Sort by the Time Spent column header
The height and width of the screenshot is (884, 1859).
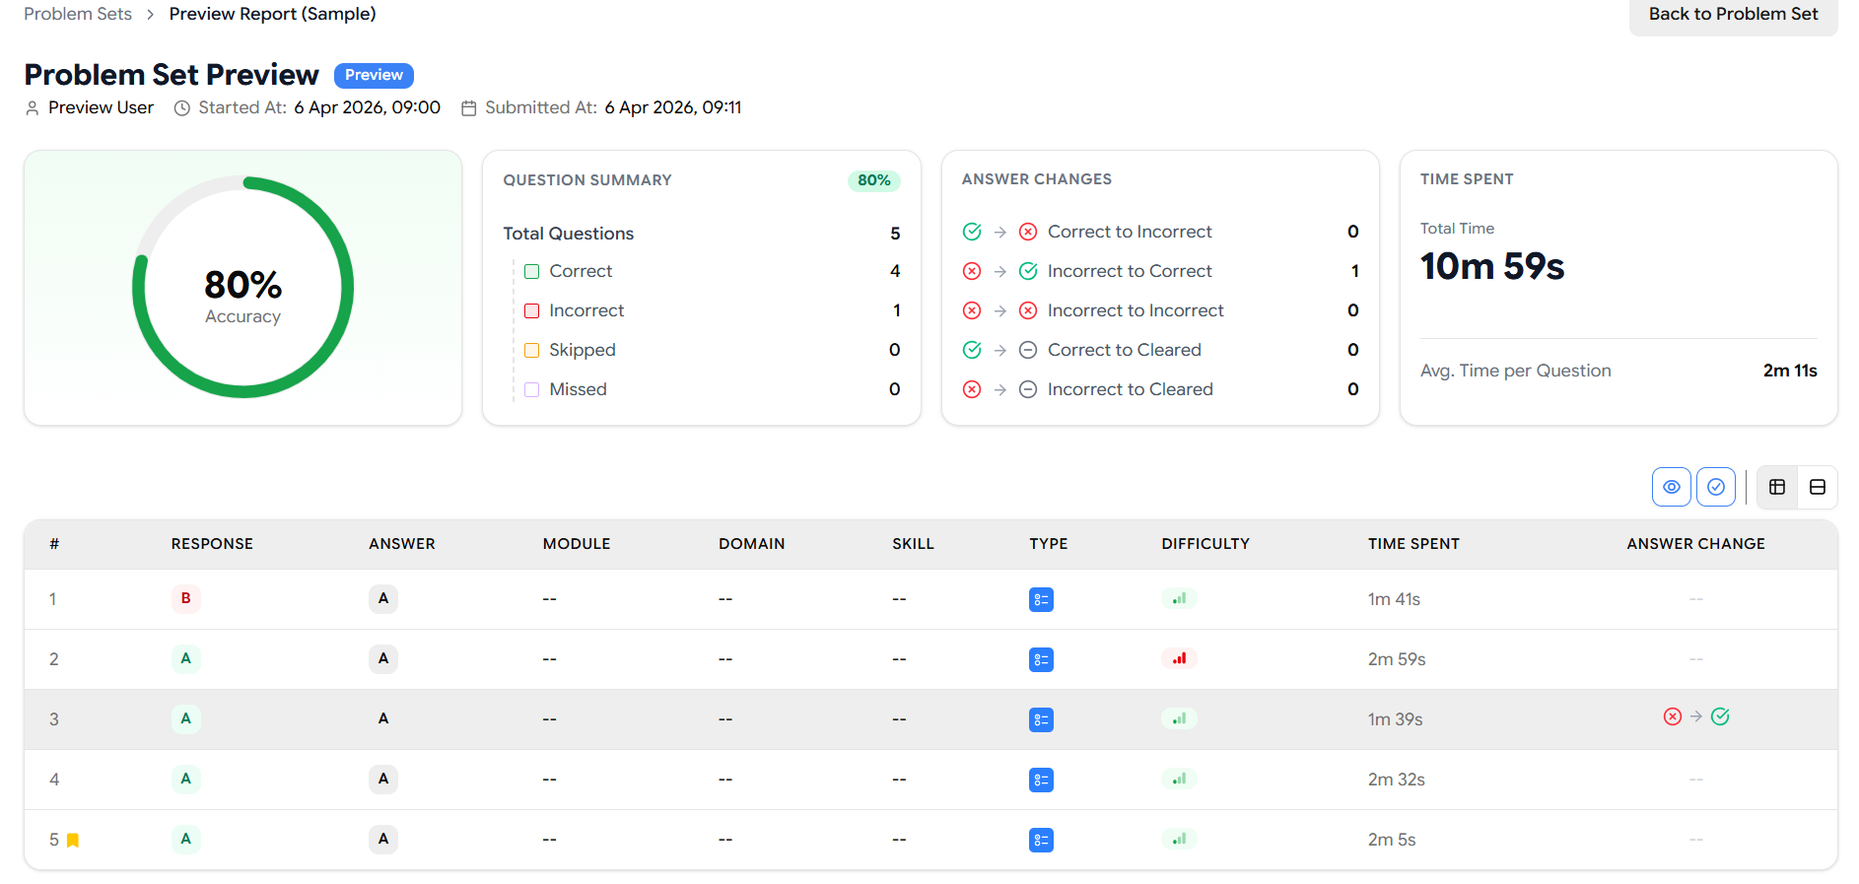tap(1412, 544)
